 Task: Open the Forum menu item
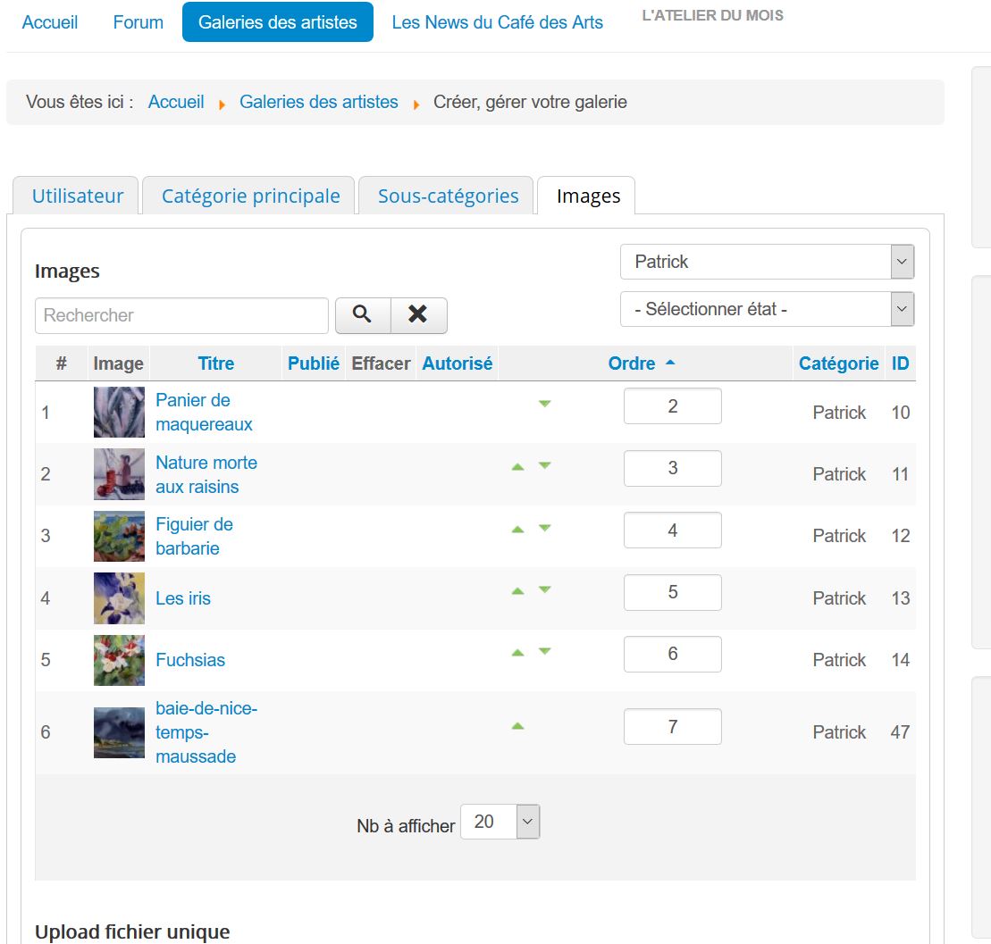tap(138, 22)
